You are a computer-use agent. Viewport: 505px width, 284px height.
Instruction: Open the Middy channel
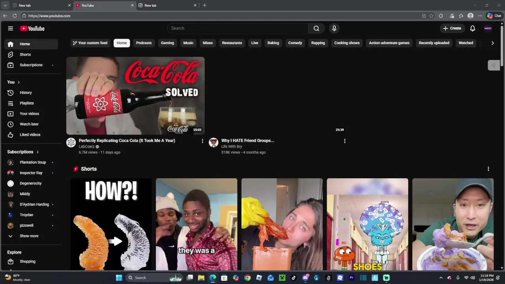tap(31, 194)
